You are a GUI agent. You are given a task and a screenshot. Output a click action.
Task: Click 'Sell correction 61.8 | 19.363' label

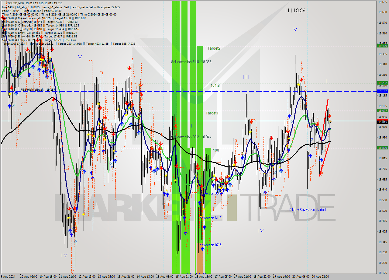[x=191, y=61]
